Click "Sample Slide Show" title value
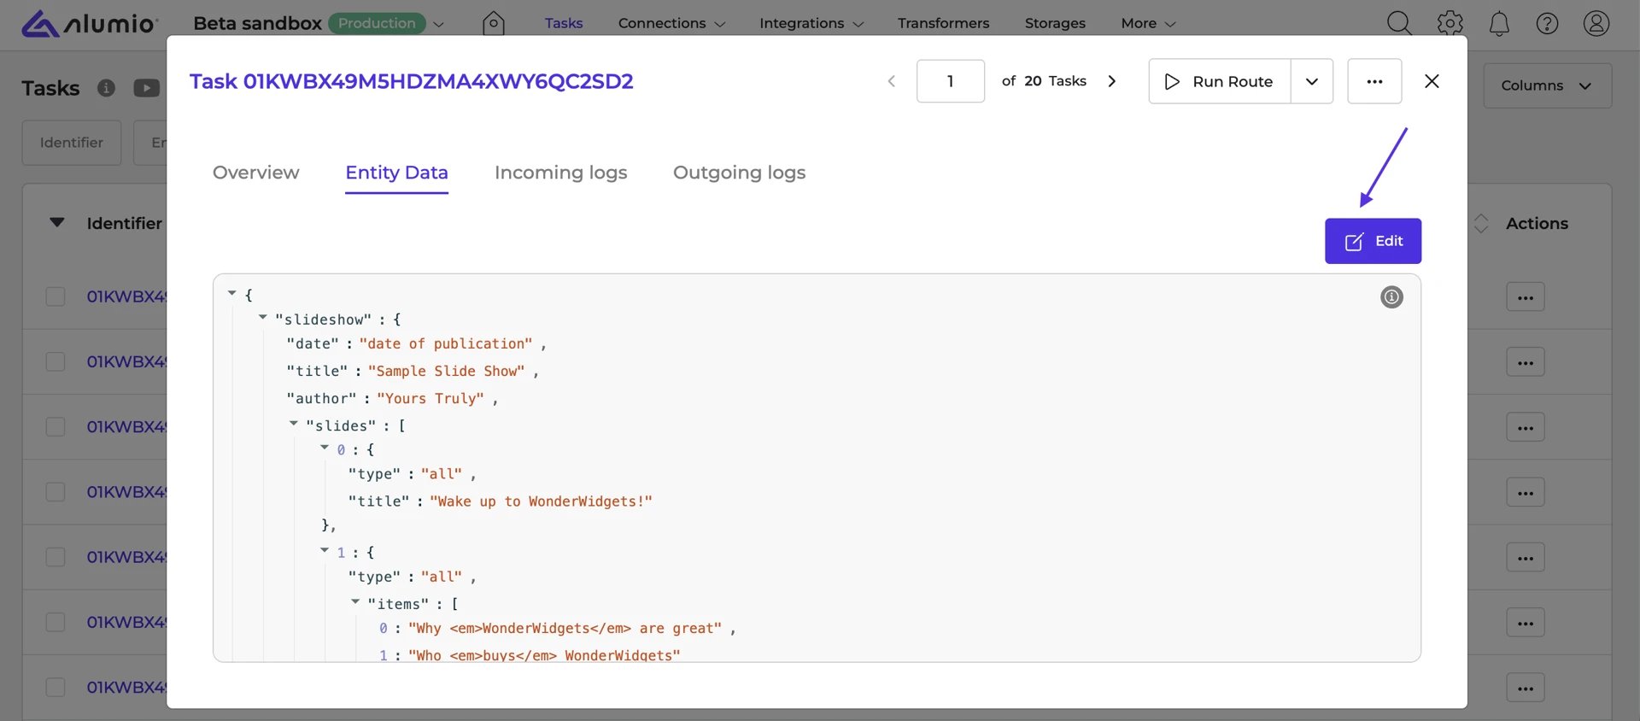 point(446,372)
